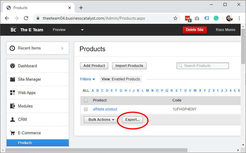Click the Site Manager folder icon
This screenshot has width=246, height=153.
[x=13, y=79]
